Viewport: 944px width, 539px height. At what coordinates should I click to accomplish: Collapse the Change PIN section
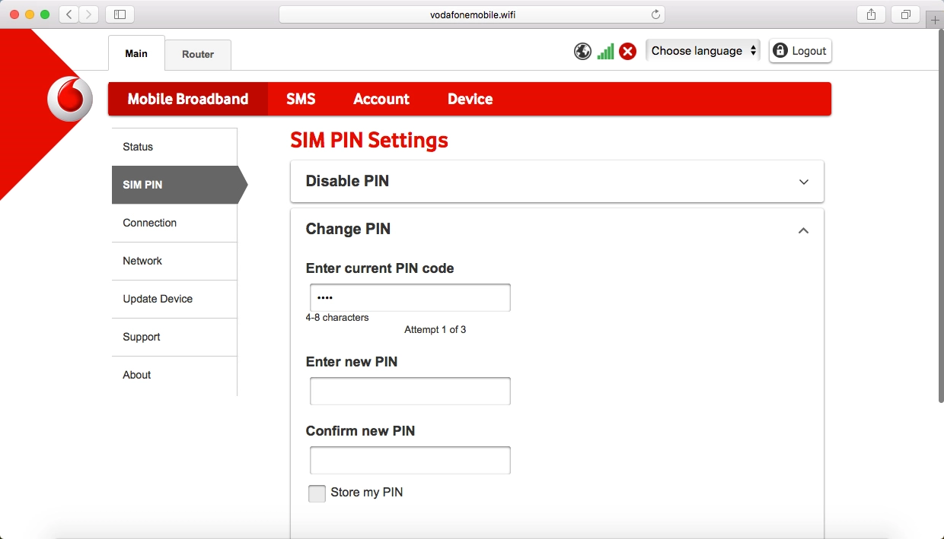pos(803,230)
